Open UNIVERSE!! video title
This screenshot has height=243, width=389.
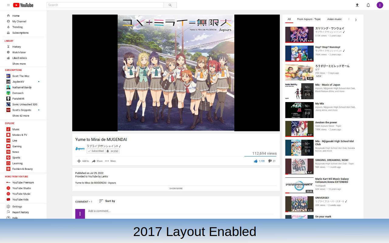pyautogui.click(x=322, y=198)
